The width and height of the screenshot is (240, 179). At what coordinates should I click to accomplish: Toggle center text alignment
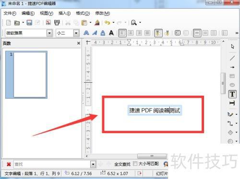tap(131, 33)
